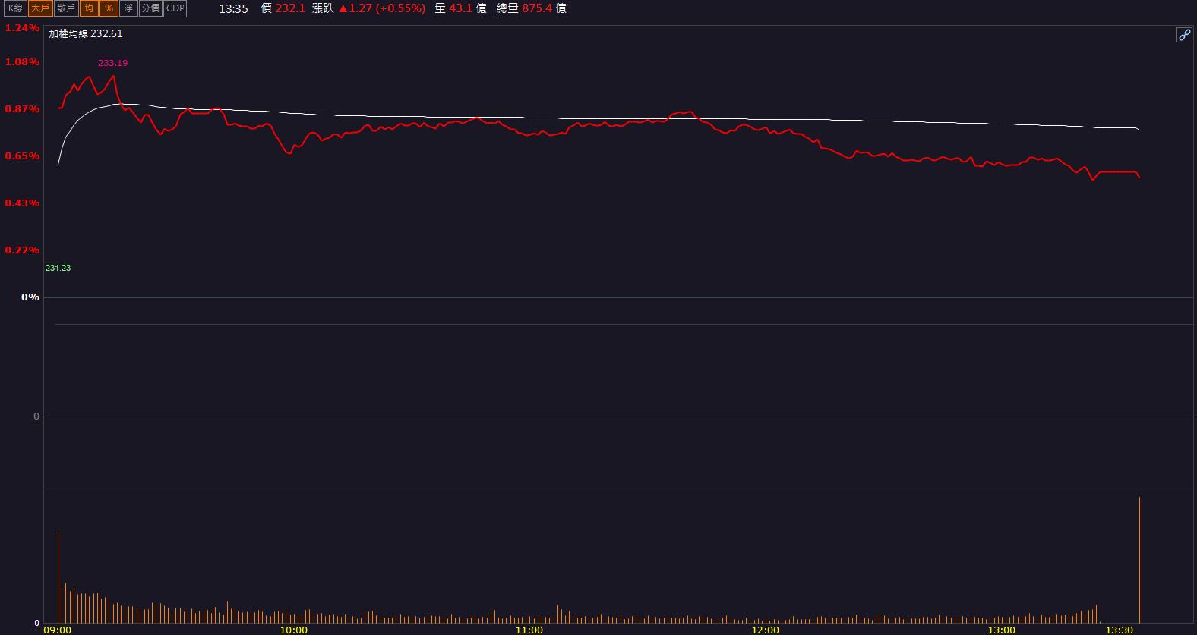
Task: Click the 0% baseline axis label
Action: click(x=30, y=297)
